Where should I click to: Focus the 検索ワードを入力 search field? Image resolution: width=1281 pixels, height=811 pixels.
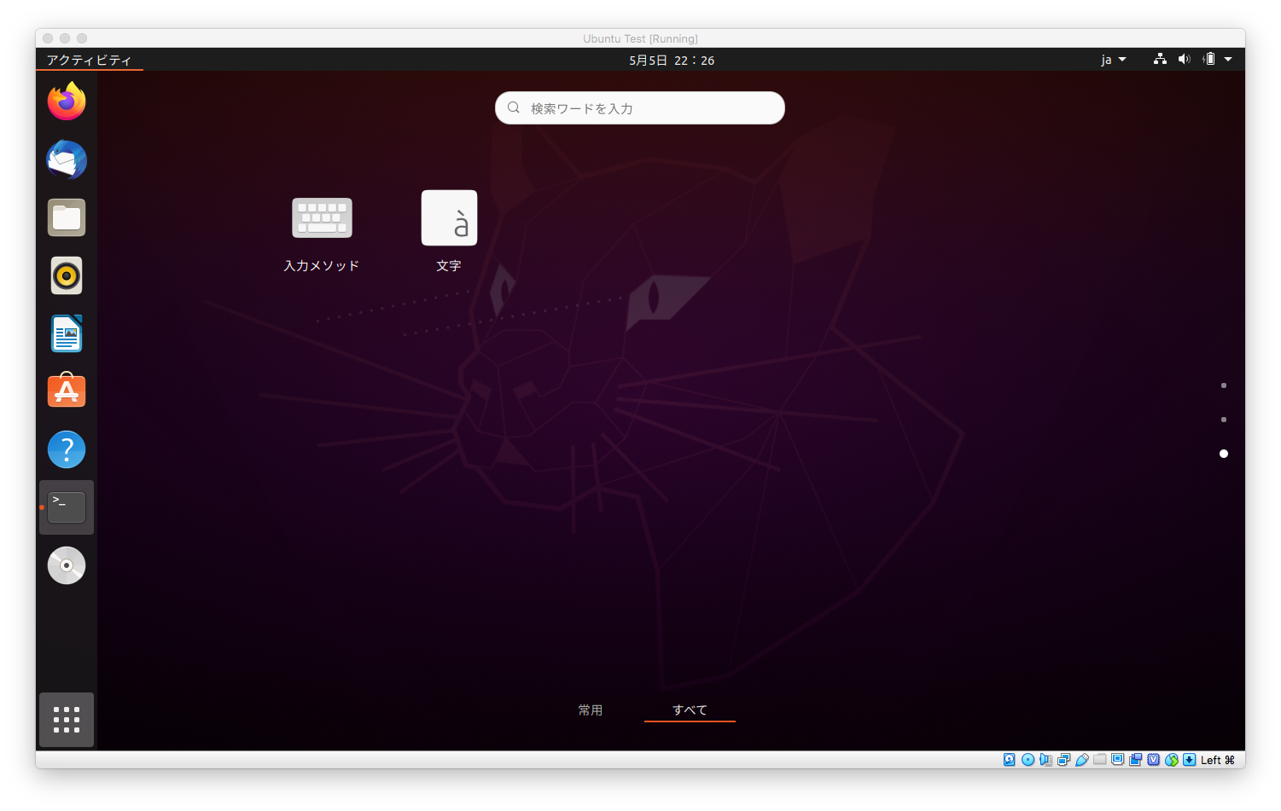click(640, 108)
